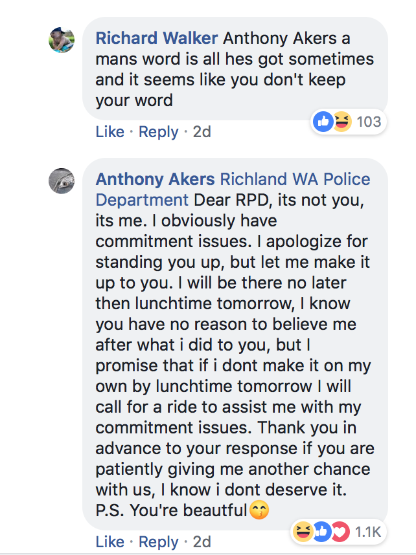Screen dimensions: 416x555
Task: Click the Anthony Akers name link
Action: [155, 179]
